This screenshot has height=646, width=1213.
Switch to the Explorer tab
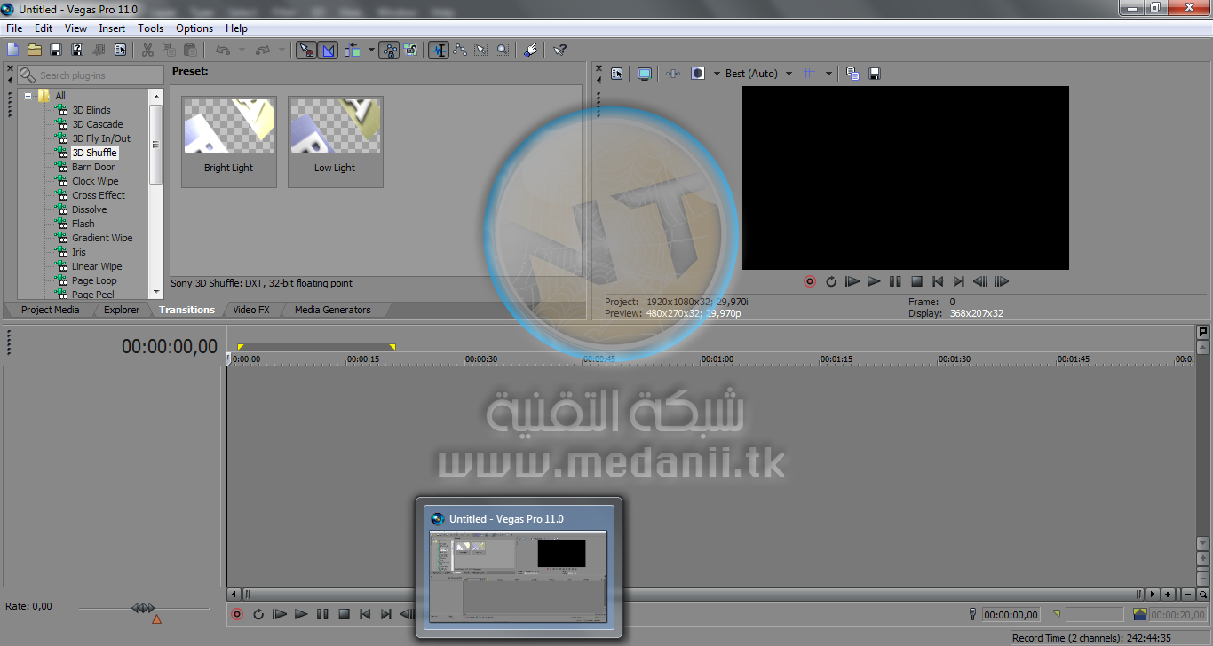[x=122, y=310]
